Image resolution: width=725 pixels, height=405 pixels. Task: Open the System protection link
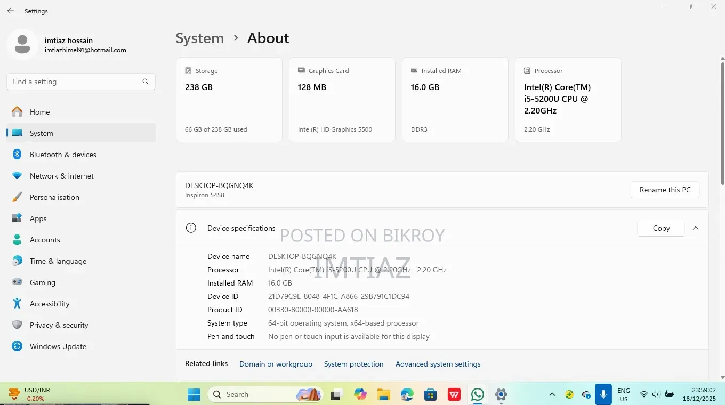(354, 364)
